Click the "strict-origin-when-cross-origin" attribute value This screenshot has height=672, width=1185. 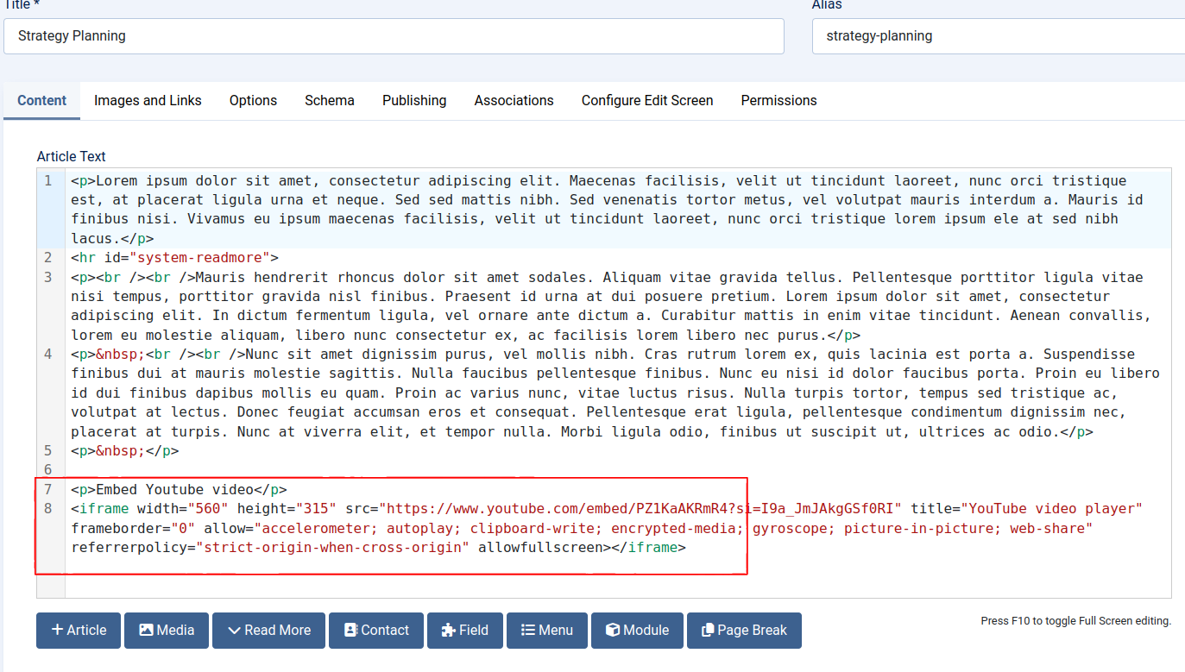333,548
